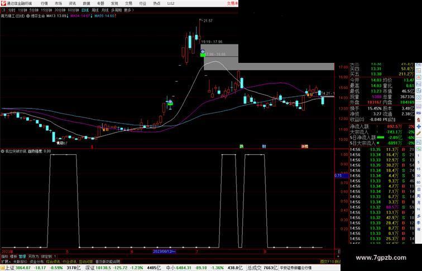Select 日 period in right sidebar
The height and width of the screenshot is (271, 422).
419,189
